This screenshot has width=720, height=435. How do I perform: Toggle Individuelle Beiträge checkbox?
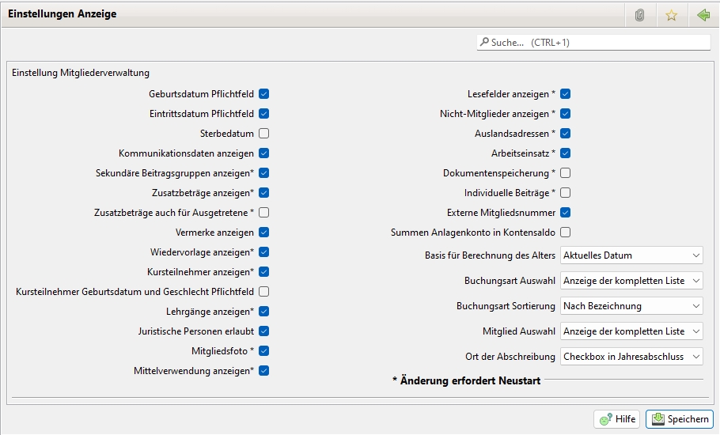[565, 193]
